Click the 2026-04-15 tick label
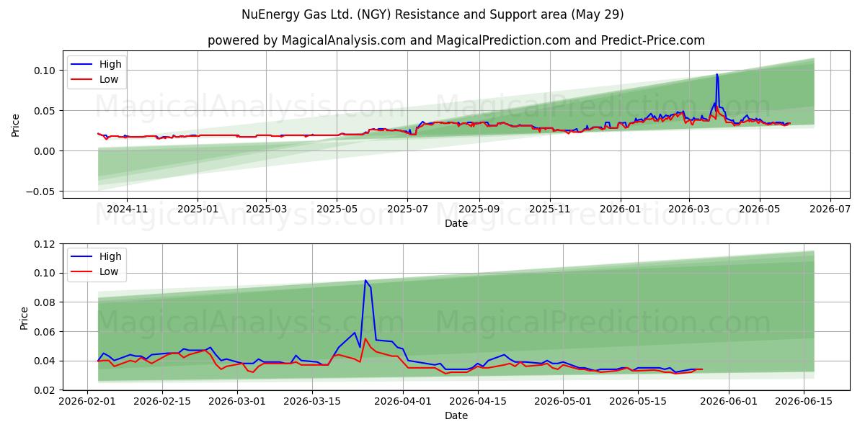Screen dimensions: 865x432 point(478,401)
